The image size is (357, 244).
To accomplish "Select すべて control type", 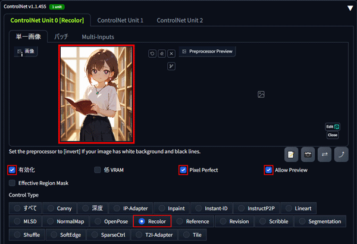I will [25, 208].
